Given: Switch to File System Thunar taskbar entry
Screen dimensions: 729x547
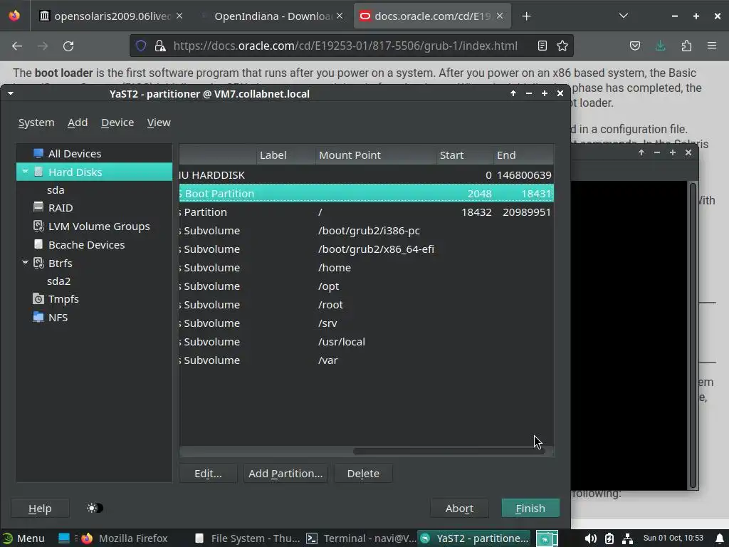Looking at the screenshot, I should (x=248, y=538).
